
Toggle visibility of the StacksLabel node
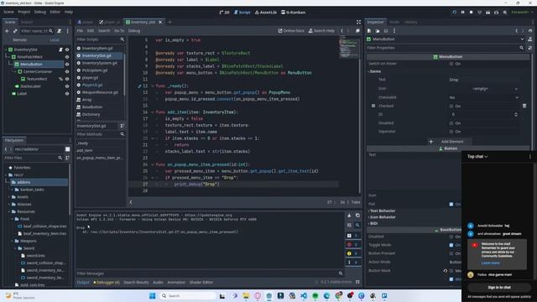(67, 86)
